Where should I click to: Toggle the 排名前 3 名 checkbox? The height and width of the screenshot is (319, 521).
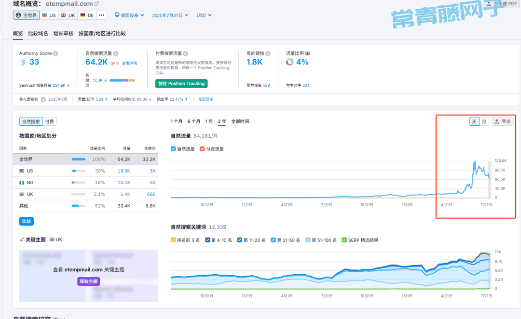[x=173, y=240]
